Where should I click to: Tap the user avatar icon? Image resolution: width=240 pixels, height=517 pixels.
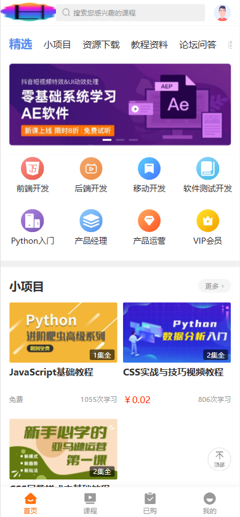[x=223, y=13]
